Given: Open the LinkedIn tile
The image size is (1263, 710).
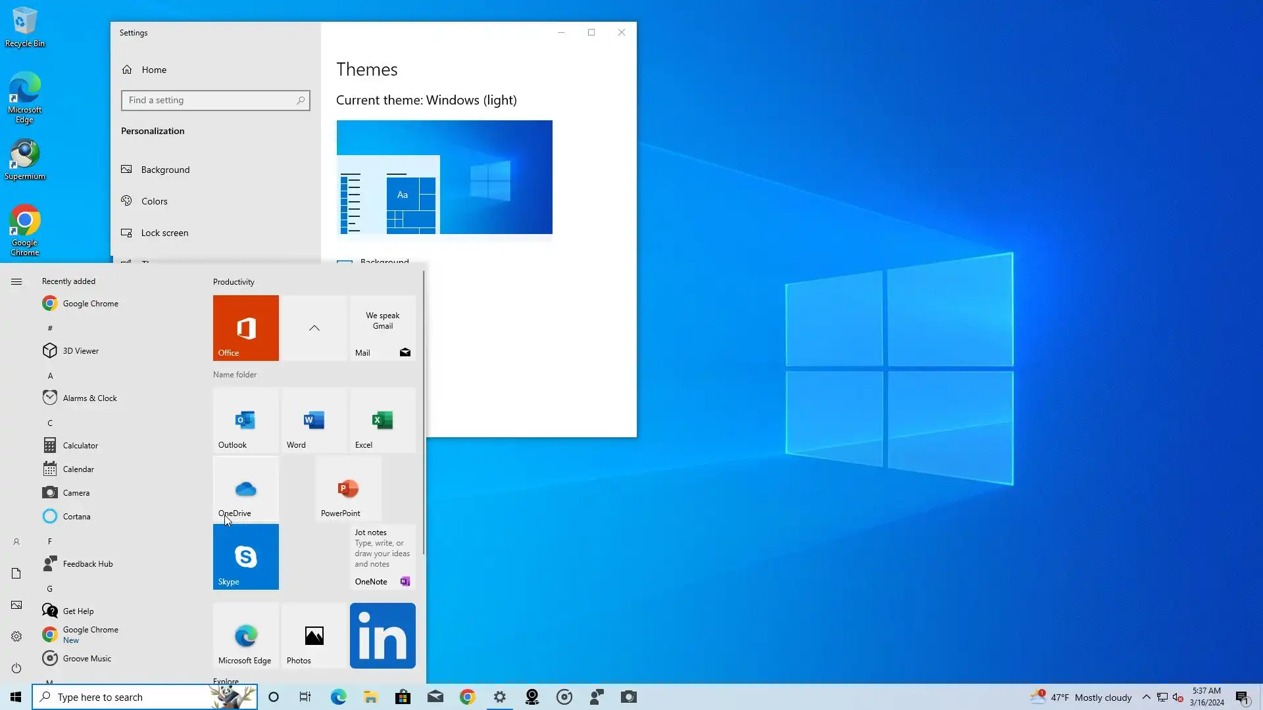Looking at the screenshot, I should pos(382,635).
